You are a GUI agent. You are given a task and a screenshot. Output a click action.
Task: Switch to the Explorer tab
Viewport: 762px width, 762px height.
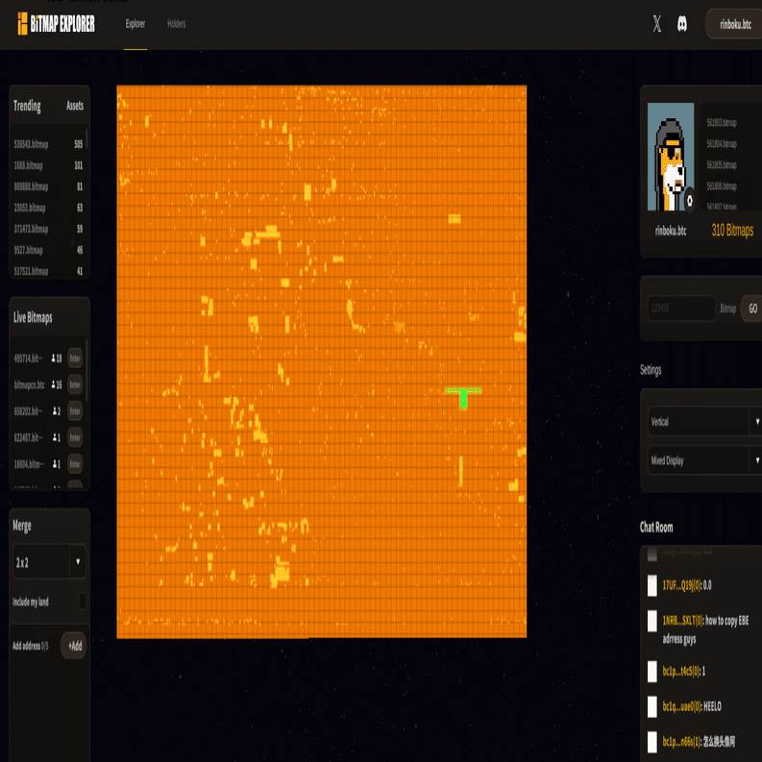point(135,23)
